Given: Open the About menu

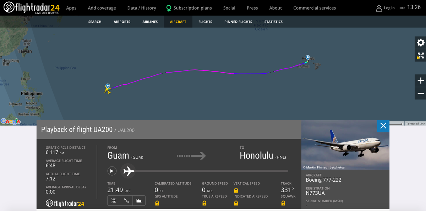Looking at the screenshot, I should [275, 8].
